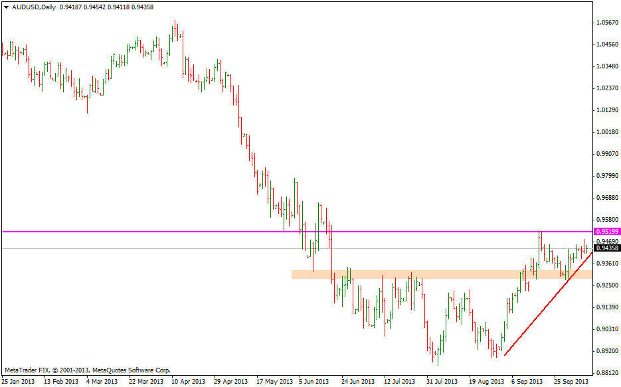Click the 25 Jan 2013 date label
The image size is (621, 387).
pos(19,382)
